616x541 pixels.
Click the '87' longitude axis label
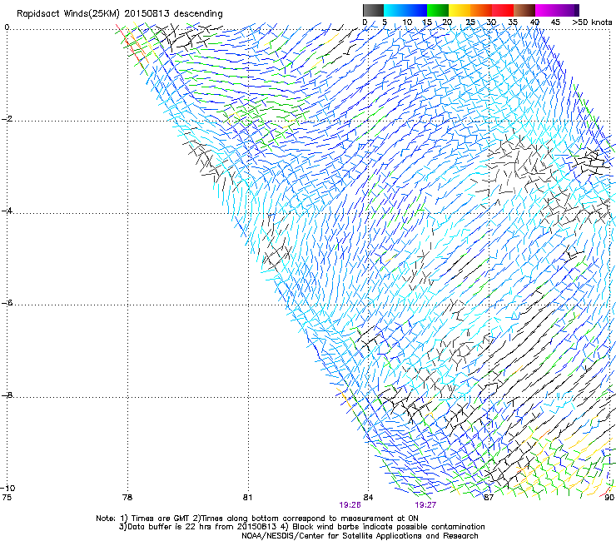[489, 498]
